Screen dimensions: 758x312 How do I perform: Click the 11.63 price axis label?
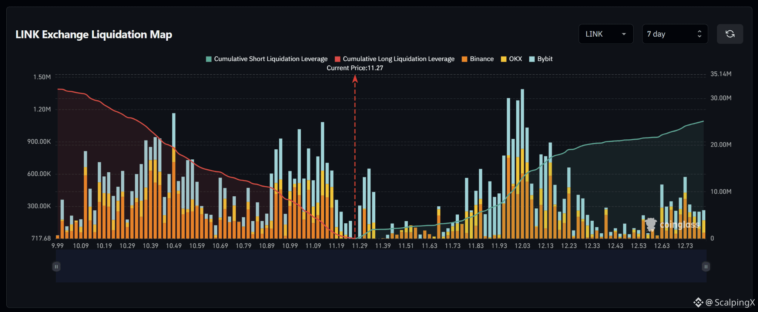point(429,246)
